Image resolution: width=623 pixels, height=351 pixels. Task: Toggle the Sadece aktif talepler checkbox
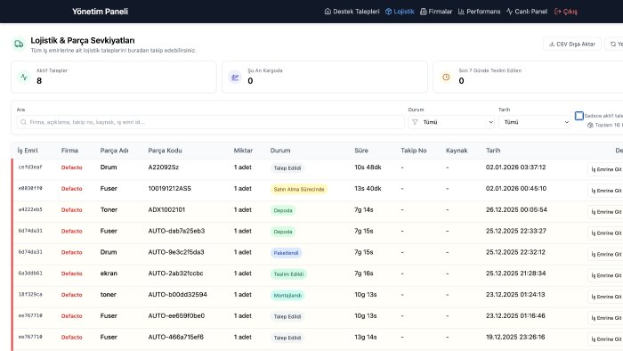click(578, 116)
